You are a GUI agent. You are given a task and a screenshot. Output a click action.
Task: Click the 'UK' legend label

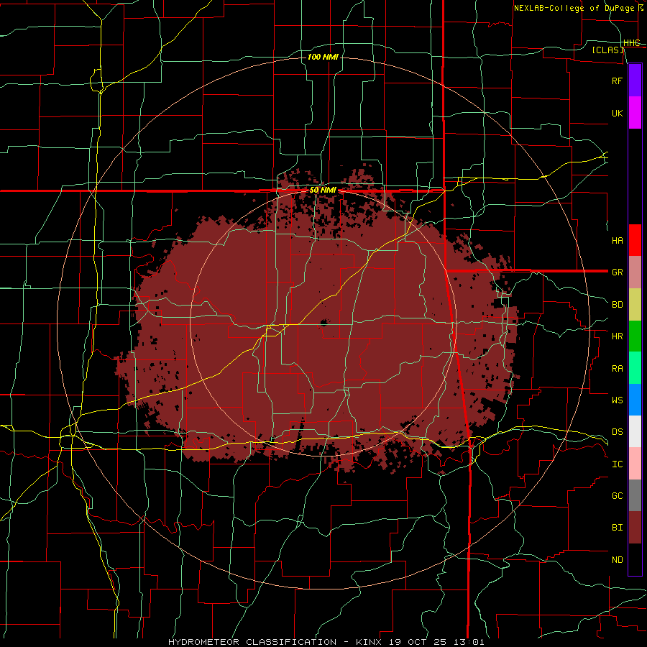(x=617, y=114)
